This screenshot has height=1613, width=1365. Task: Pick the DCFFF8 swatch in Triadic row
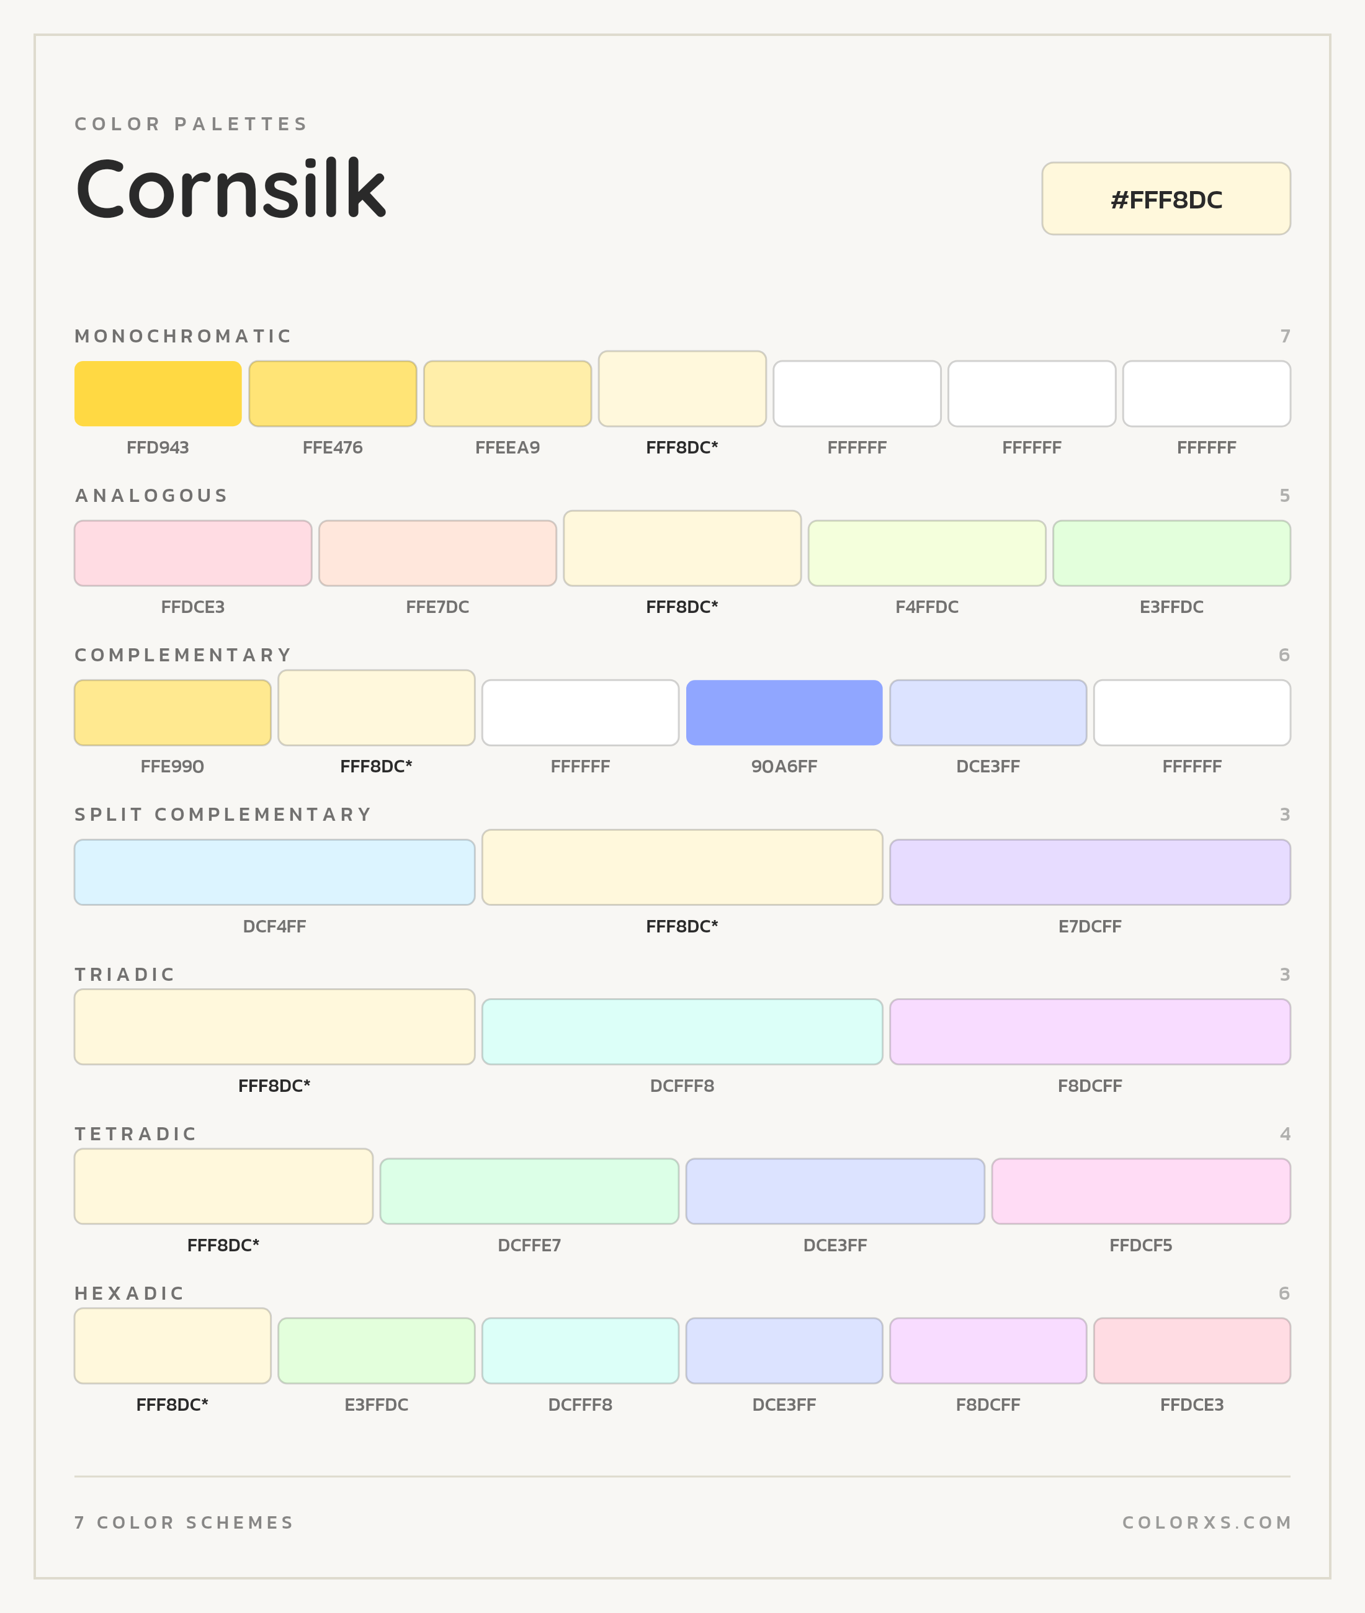coord(682,1031)
